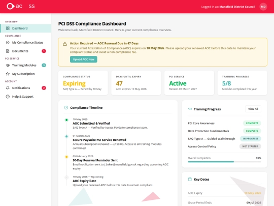Click the My Subscription star icon
The height and width of the screenshot is (206, 274).
pos(8,74)
